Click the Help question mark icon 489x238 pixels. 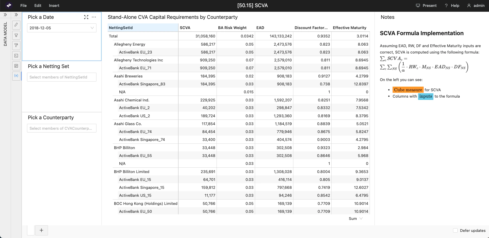click(x=446, y=6)
